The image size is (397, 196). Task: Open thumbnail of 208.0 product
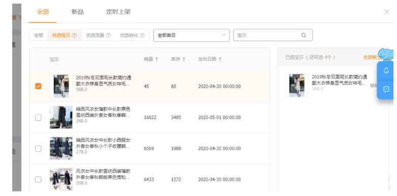pos(61,179)
